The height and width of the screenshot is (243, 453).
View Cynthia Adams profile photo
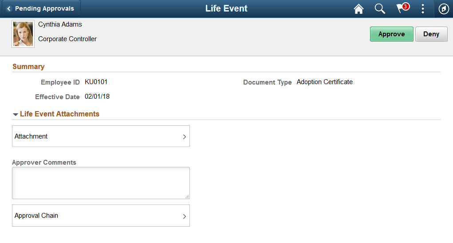pyautogui.click(x=23, y=34)
